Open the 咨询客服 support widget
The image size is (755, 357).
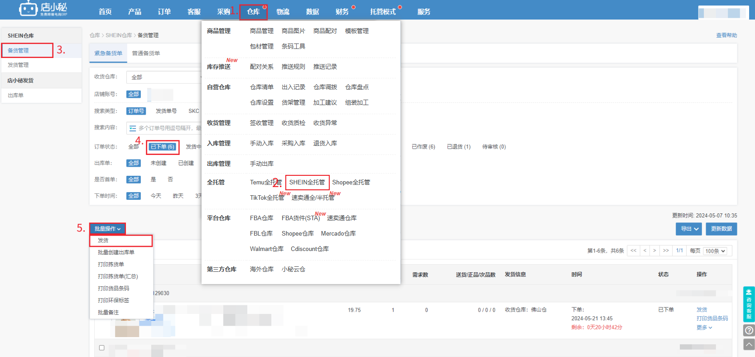[749, 304]
